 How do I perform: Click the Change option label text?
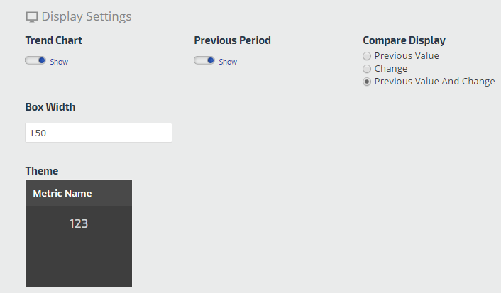[391, 69]
